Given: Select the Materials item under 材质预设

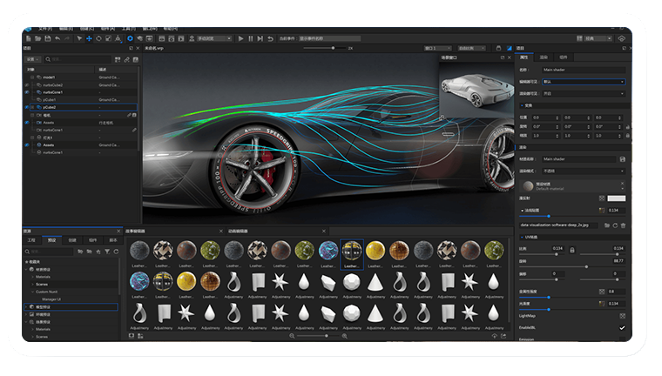Looking at the screenshot, I should pos(43,277).
